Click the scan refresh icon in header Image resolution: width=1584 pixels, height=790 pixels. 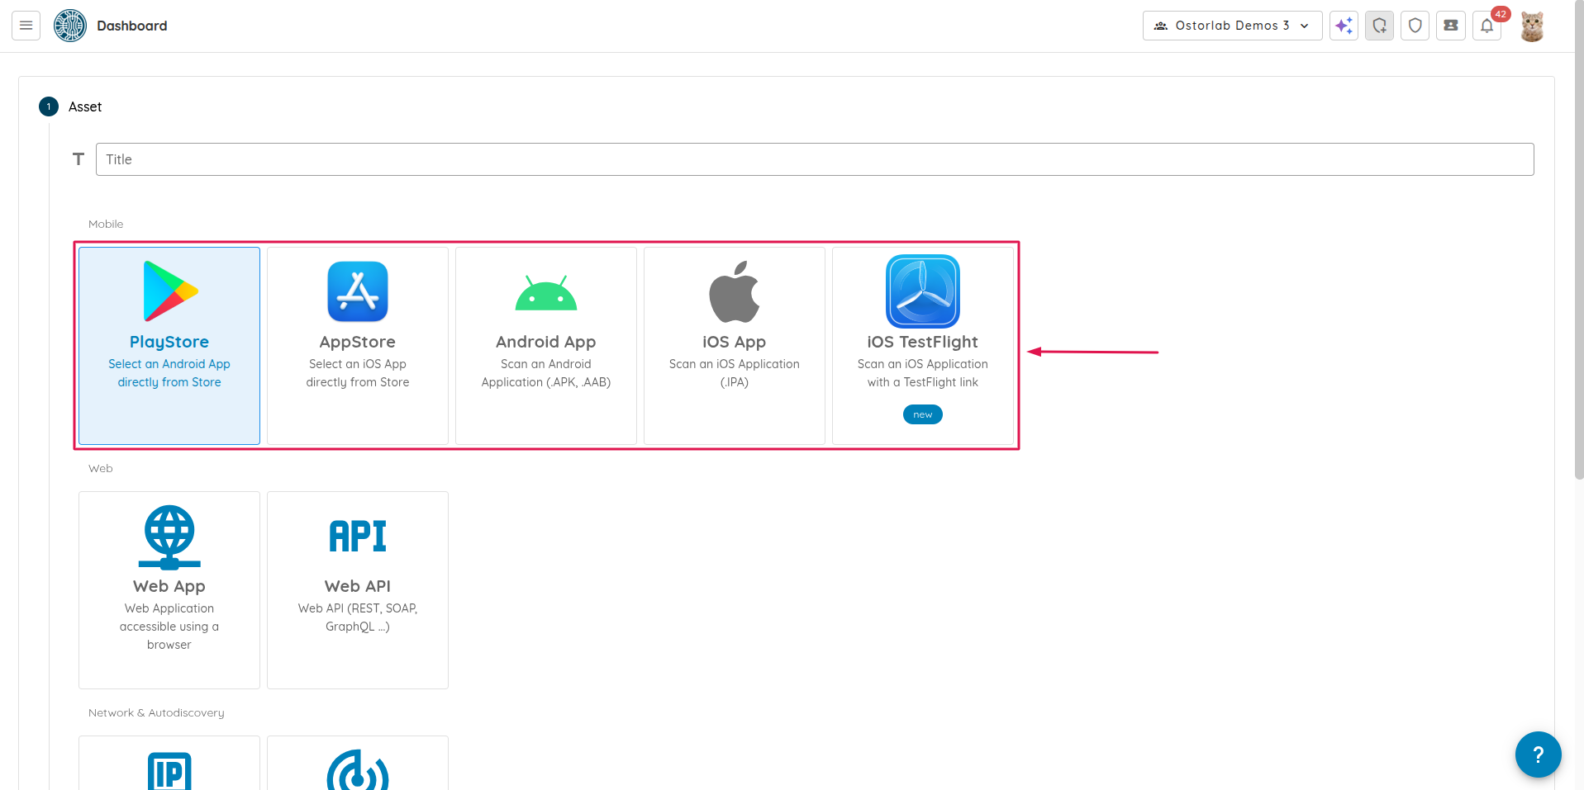point(1379,26)
